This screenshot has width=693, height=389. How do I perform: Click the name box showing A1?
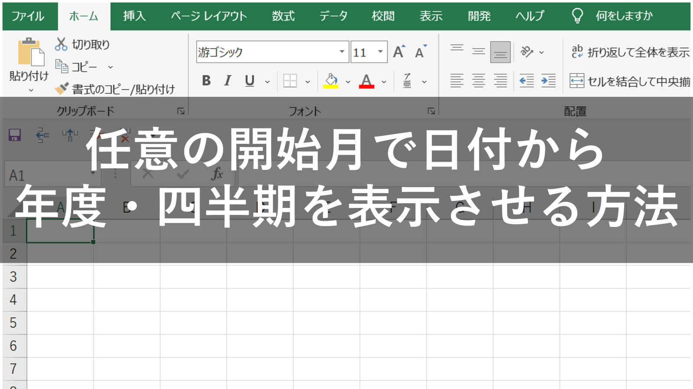pyautogui.click(x=53, y=175)
